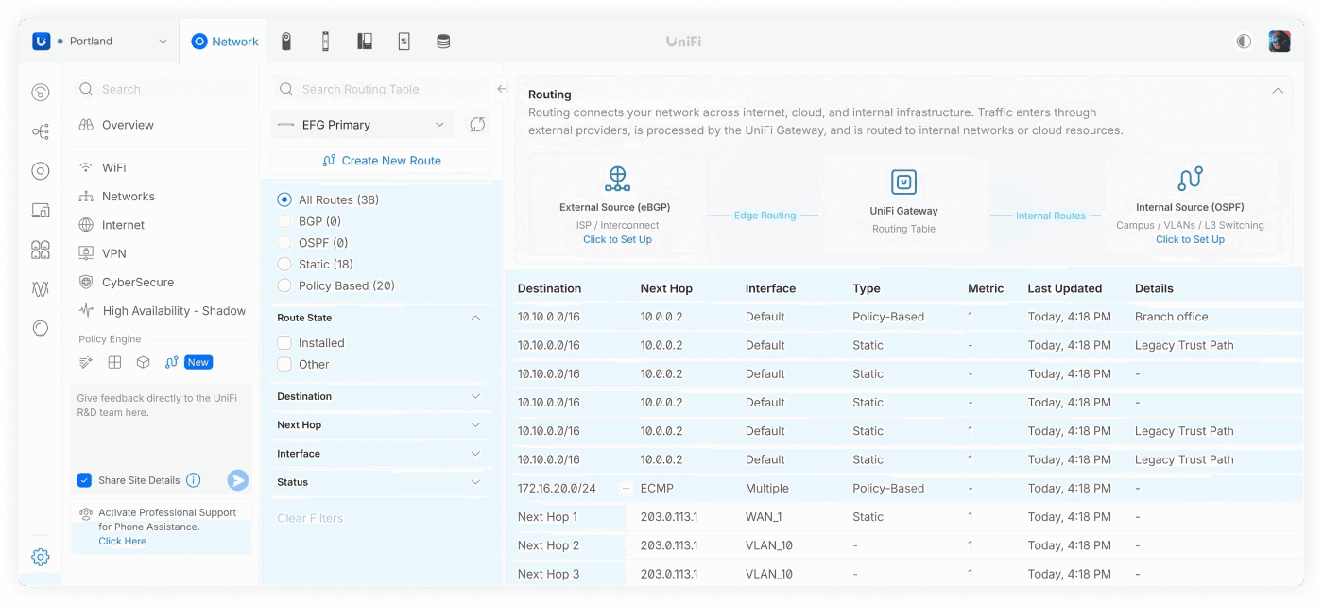This screenshot has width=1323, height=605.
Task: Open the UniFi Protect camera app icon
Action: [x=286, y=42]
